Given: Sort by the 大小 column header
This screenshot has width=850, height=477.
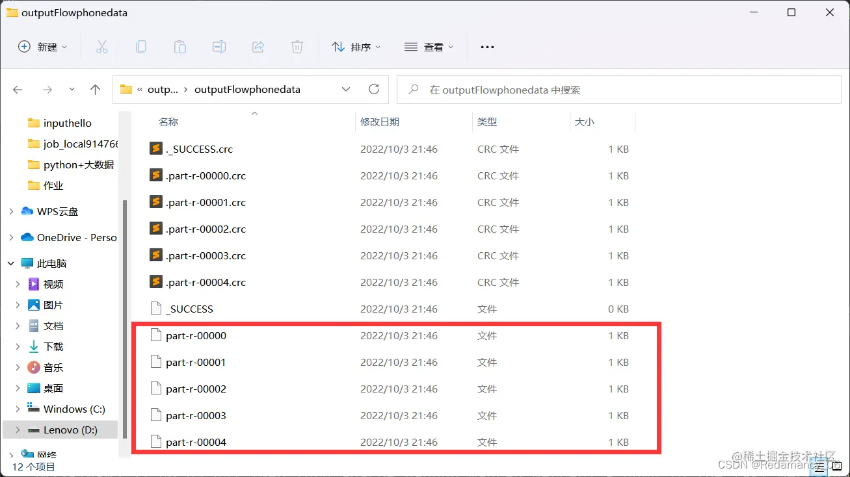Looking at the screenshot, I should (x=585, y=122).
